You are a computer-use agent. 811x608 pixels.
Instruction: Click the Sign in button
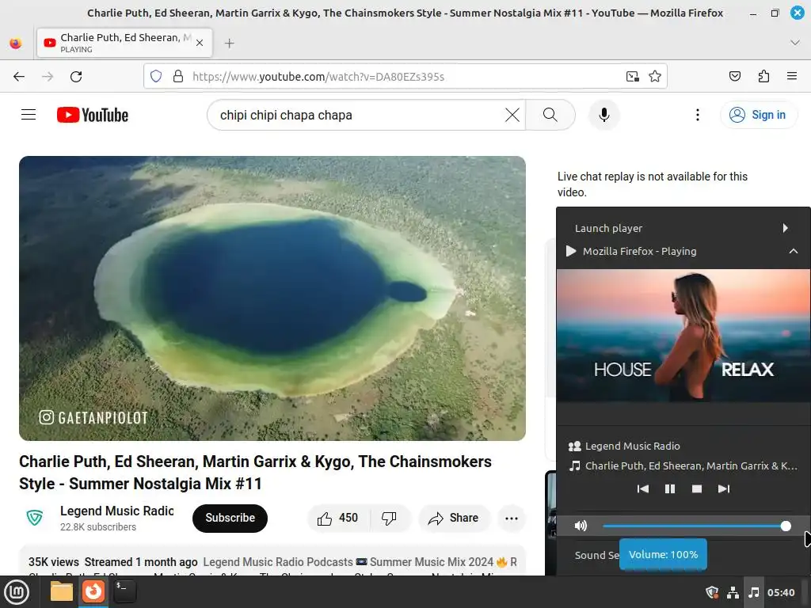[758, 115]
